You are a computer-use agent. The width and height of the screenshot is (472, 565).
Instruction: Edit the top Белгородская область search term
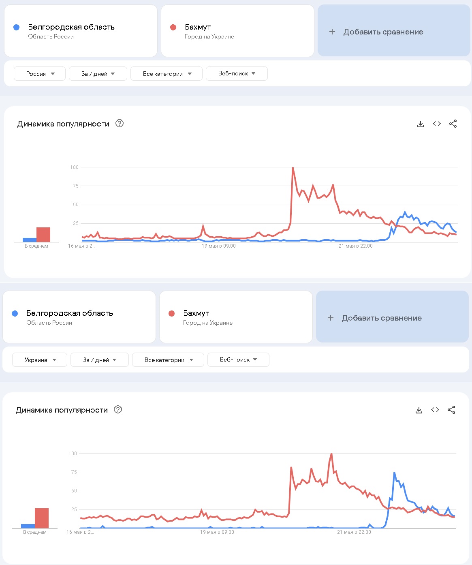(81, 31)
